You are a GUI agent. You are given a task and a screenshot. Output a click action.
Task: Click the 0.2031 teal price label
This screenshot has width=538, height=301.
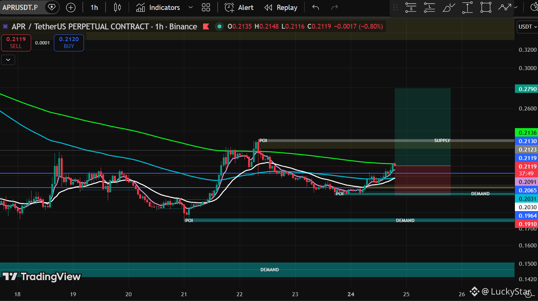tap(526, 199)
